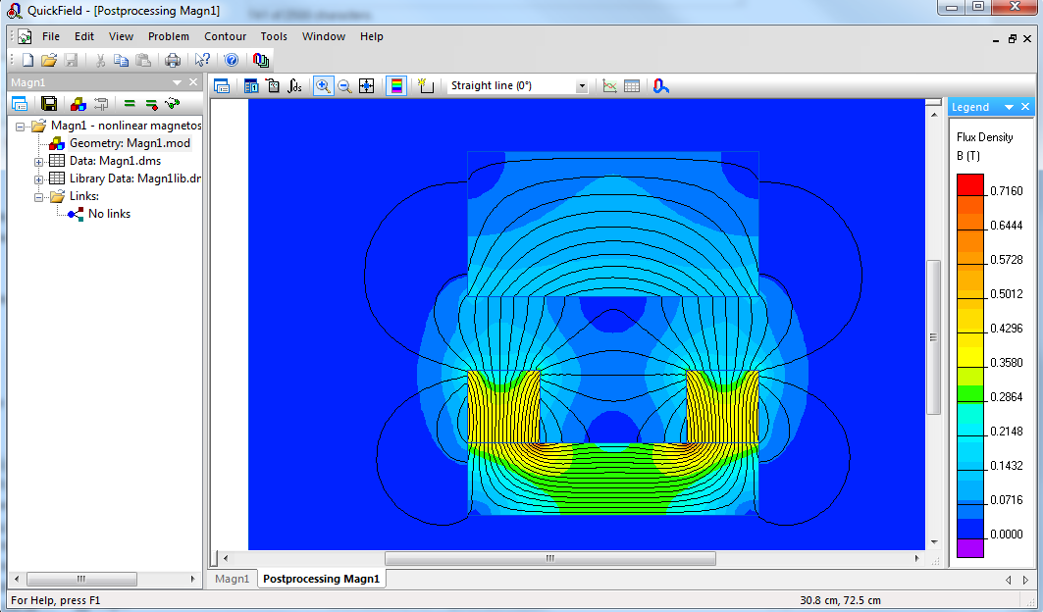Click the Local values icon
1043x612 pixels.
click(273, 85)
